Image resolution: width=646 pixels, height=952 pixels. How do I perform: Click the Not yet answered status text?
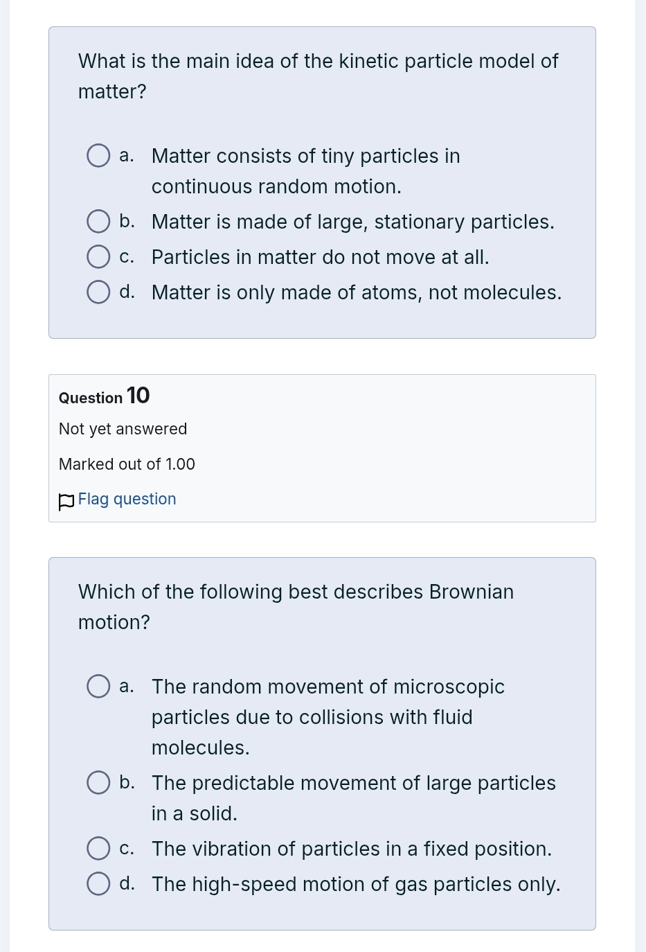click(x=123, y=429)
